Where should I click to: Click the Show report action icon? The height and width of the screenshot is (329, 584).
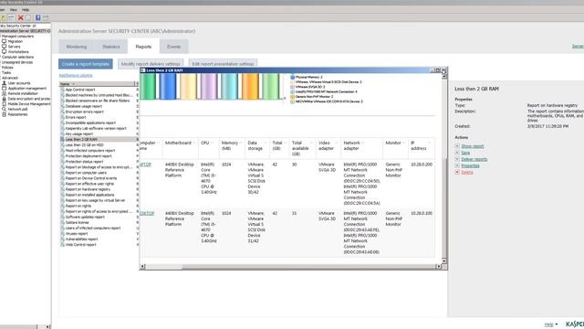tap(457, 146)
